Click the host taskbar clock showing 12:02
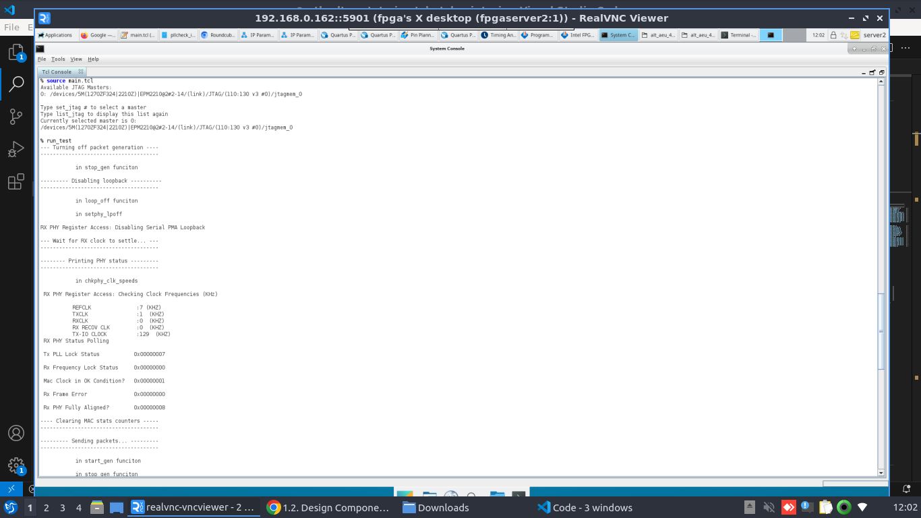 [905, 507]
